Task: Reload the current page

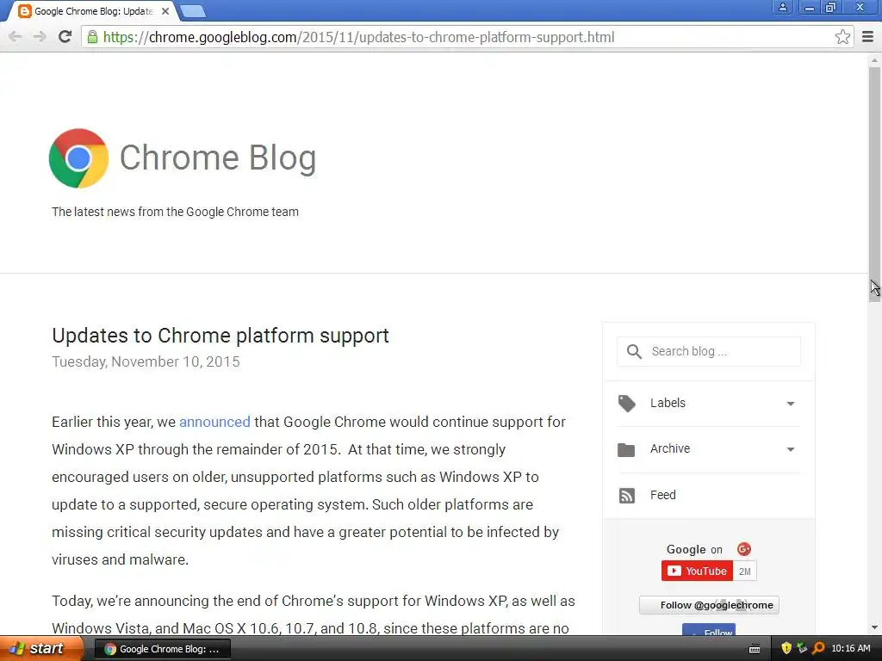Action: click(x=65, y=37)
